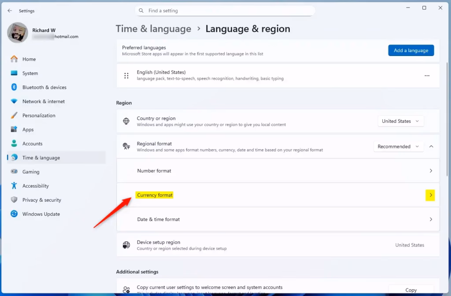Click the Date & time format label

click(x=159, y=219)
